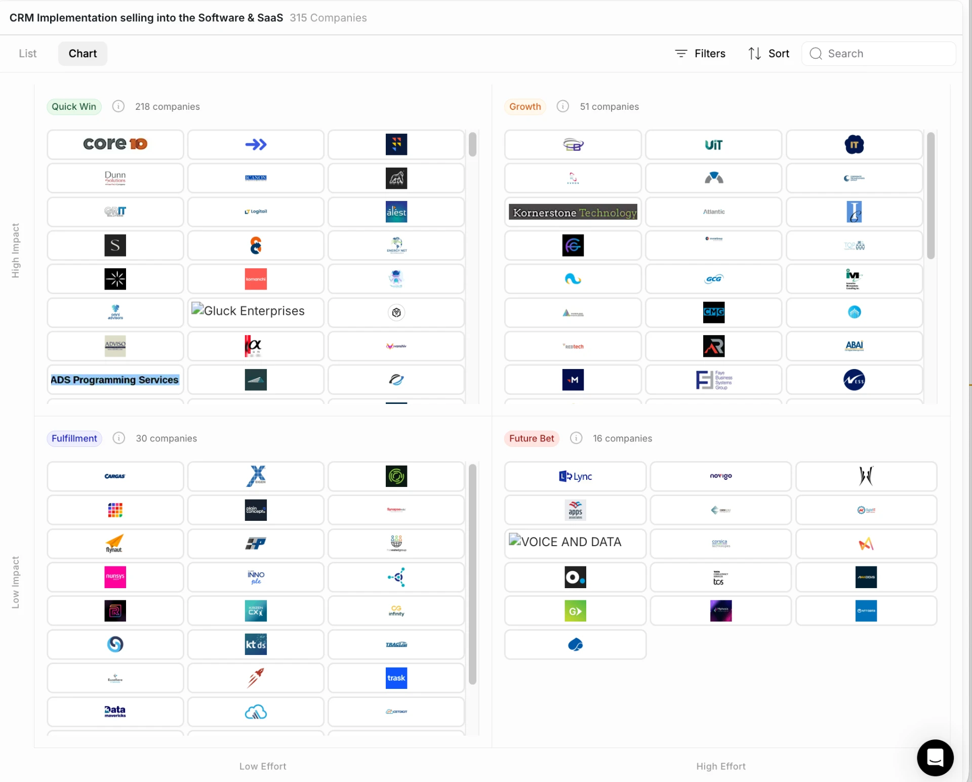Open the novigo company card
This screenshot has height=782, width=972.
click(721, 476)
